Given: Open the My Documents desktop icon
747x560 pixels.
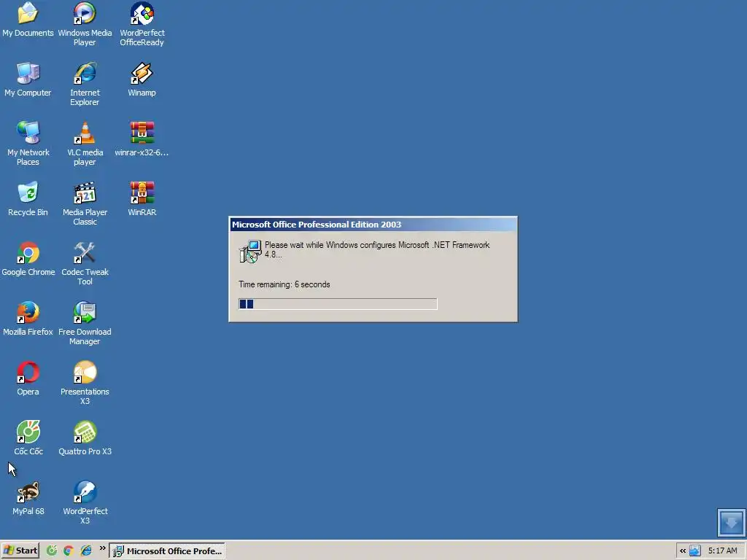Looking at the screenshot, I should [28, 20].
